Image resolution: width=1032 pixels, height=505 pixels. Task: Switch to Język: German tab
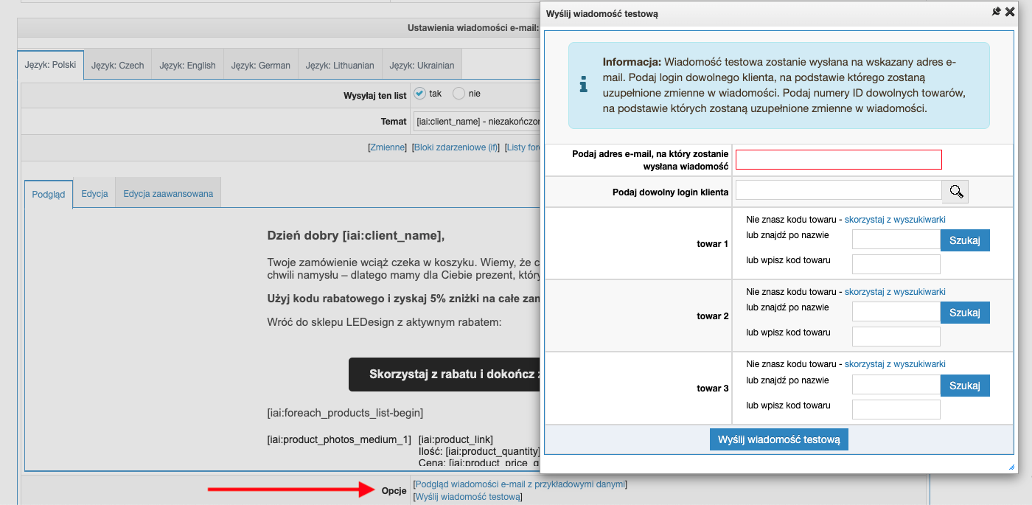tap(260, 65)
